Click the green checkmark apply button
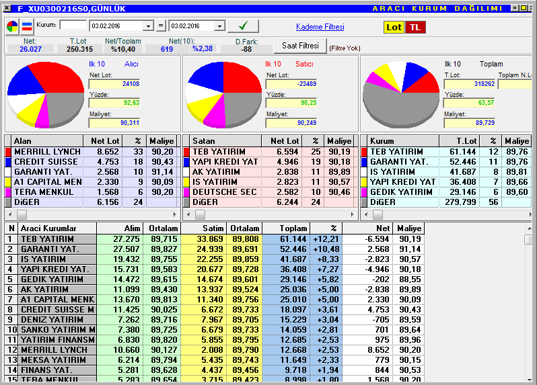The width and height of the screenshot is (537, 385). [243, 26]
